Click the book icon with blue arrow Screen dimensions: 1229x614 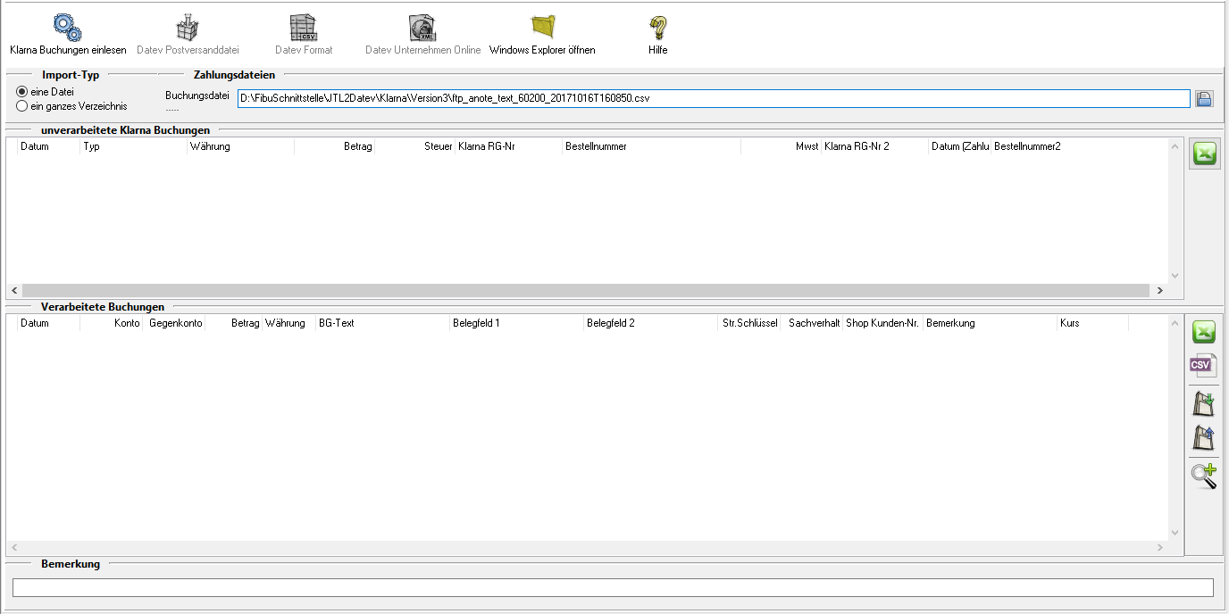(1204, 437)
